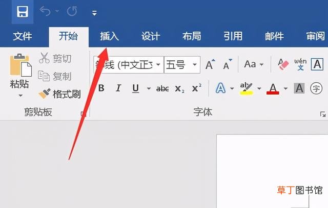328x208 pixels.
Task: Click the enclosed character 字 icon
Action: point(316,88)
